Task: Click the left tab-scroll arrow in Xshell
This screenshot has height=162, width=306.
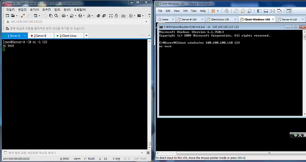Action: (141, 36)
